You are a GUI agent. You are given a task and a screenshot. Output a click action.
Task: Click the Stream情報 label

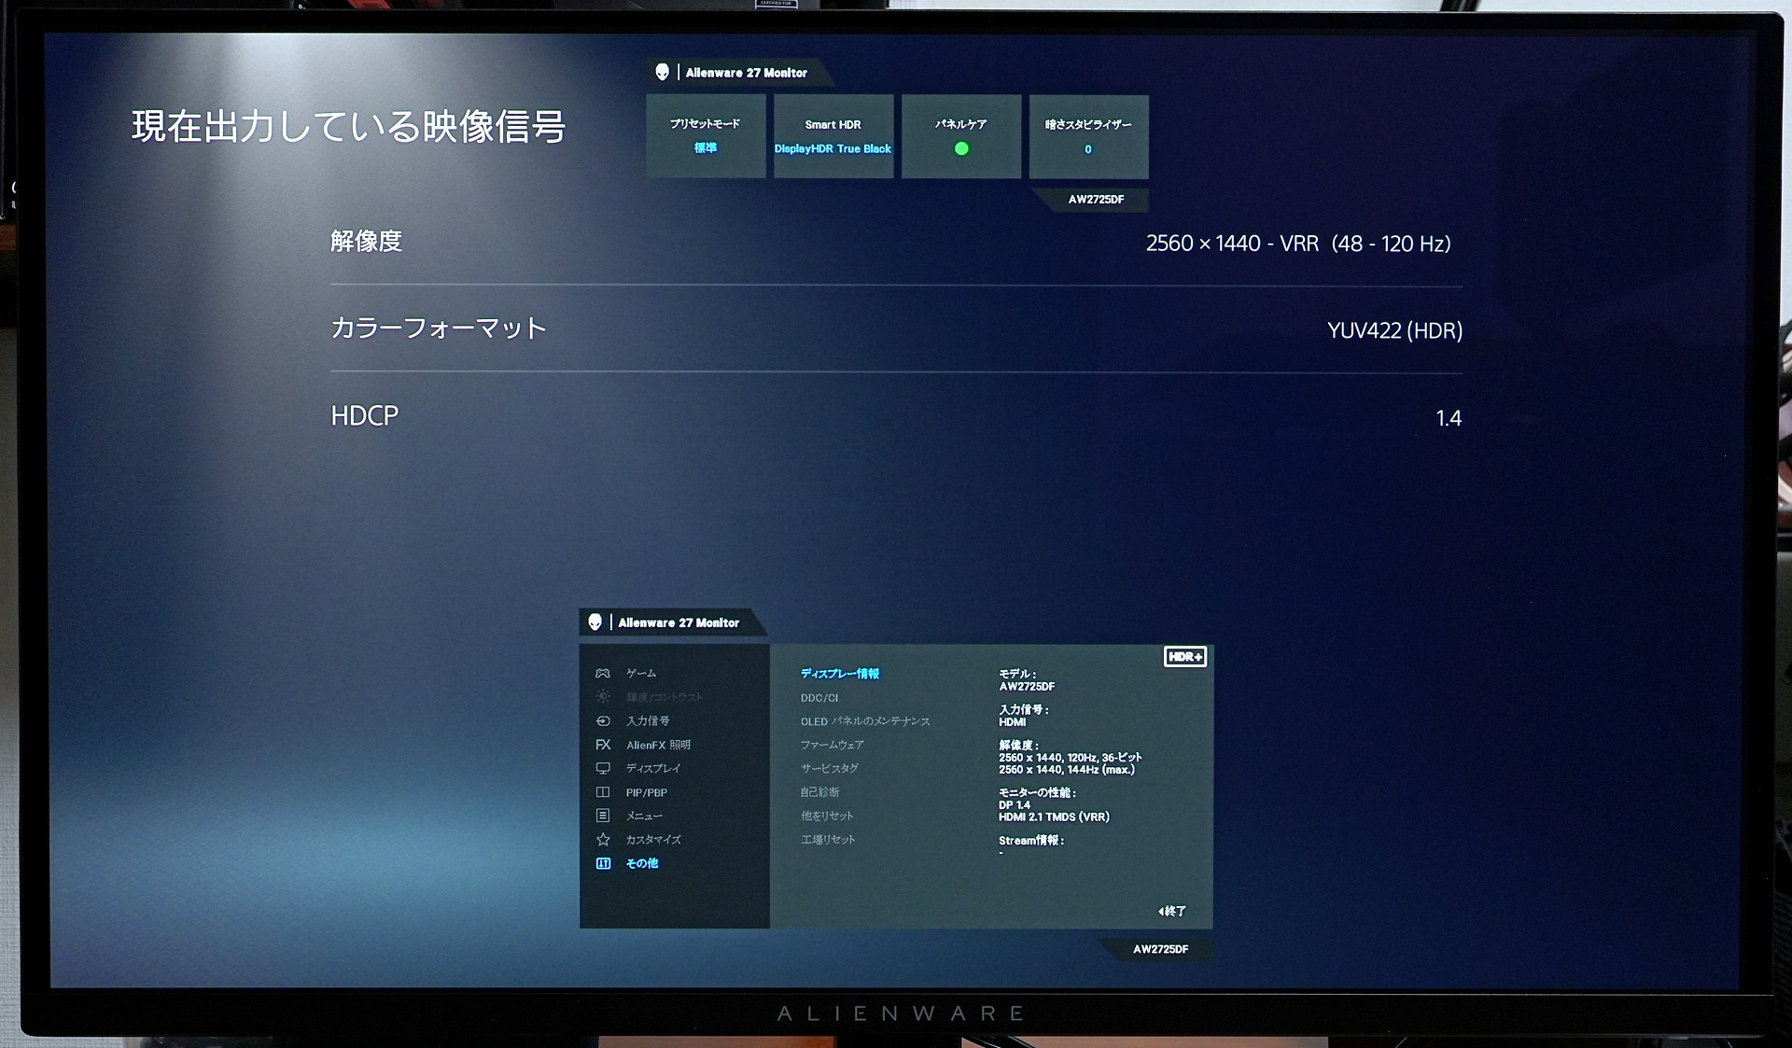coord(1031,841)
